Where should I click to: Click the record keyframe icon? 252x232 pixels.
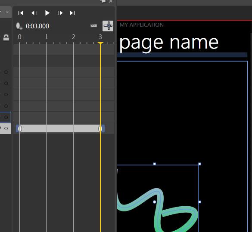pos(19,26)
